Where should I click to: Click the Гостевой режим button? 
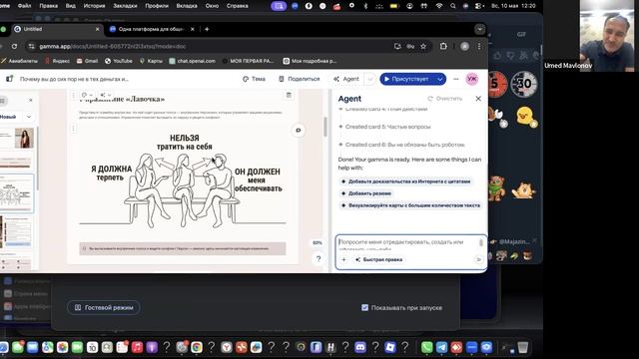click(x=104, y=308)
